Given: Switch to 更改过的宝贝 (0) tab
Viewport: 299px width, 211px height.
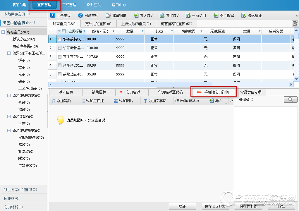Looking at the screenshot, I should point(98,24).
